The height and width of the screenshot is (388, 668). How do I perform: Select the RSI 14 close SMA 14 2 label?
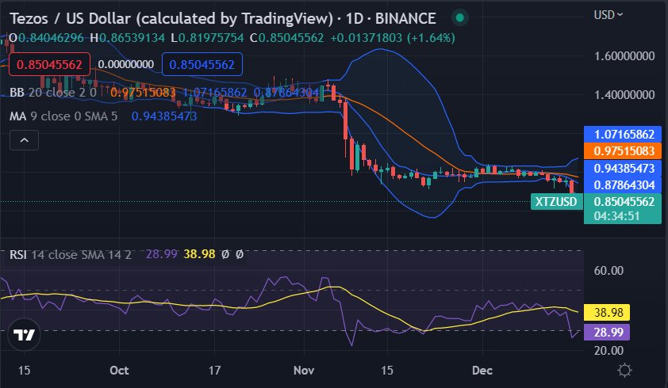(71, 255)
